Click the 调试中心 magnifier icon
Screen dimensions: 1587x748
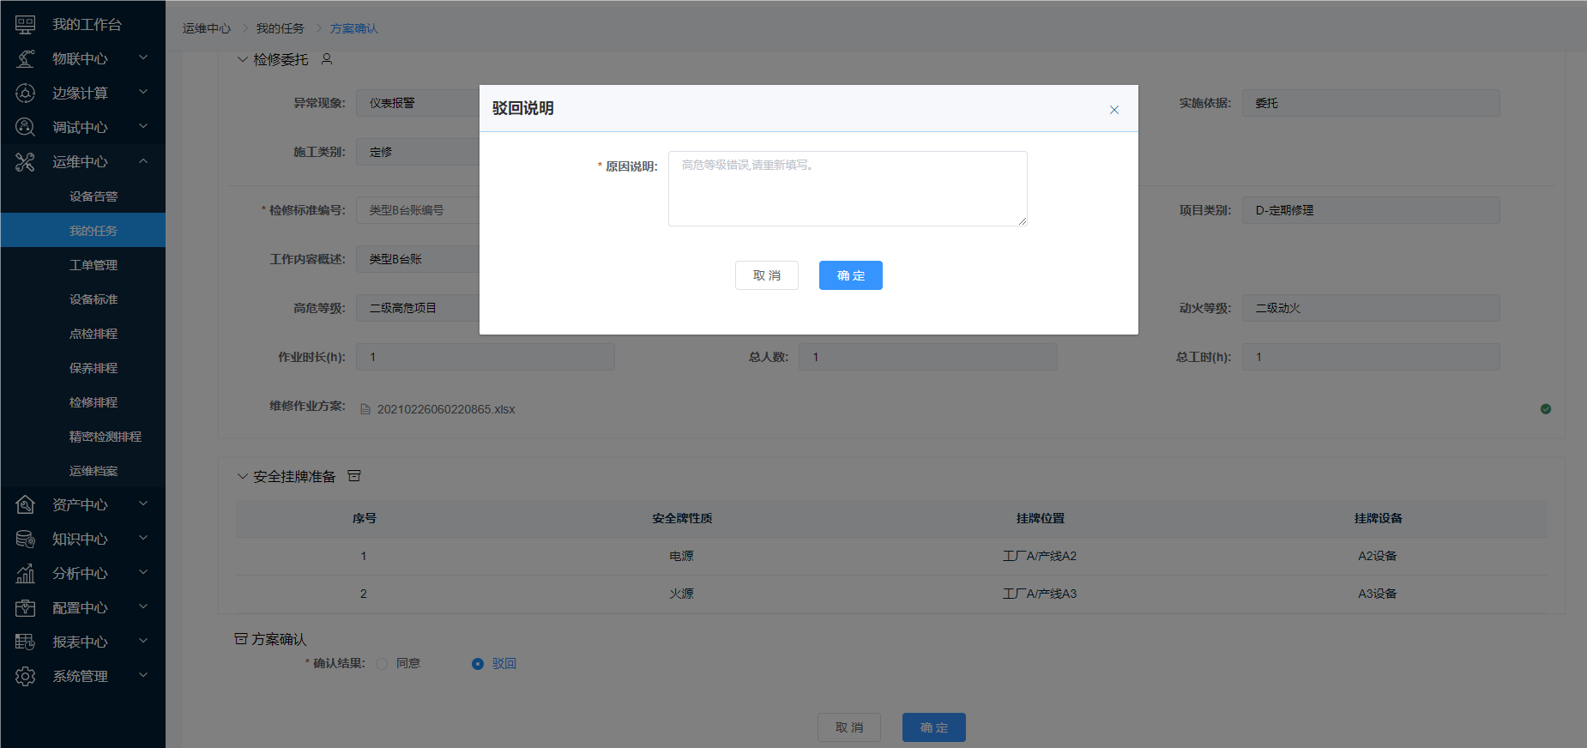[x=26, y=128]
